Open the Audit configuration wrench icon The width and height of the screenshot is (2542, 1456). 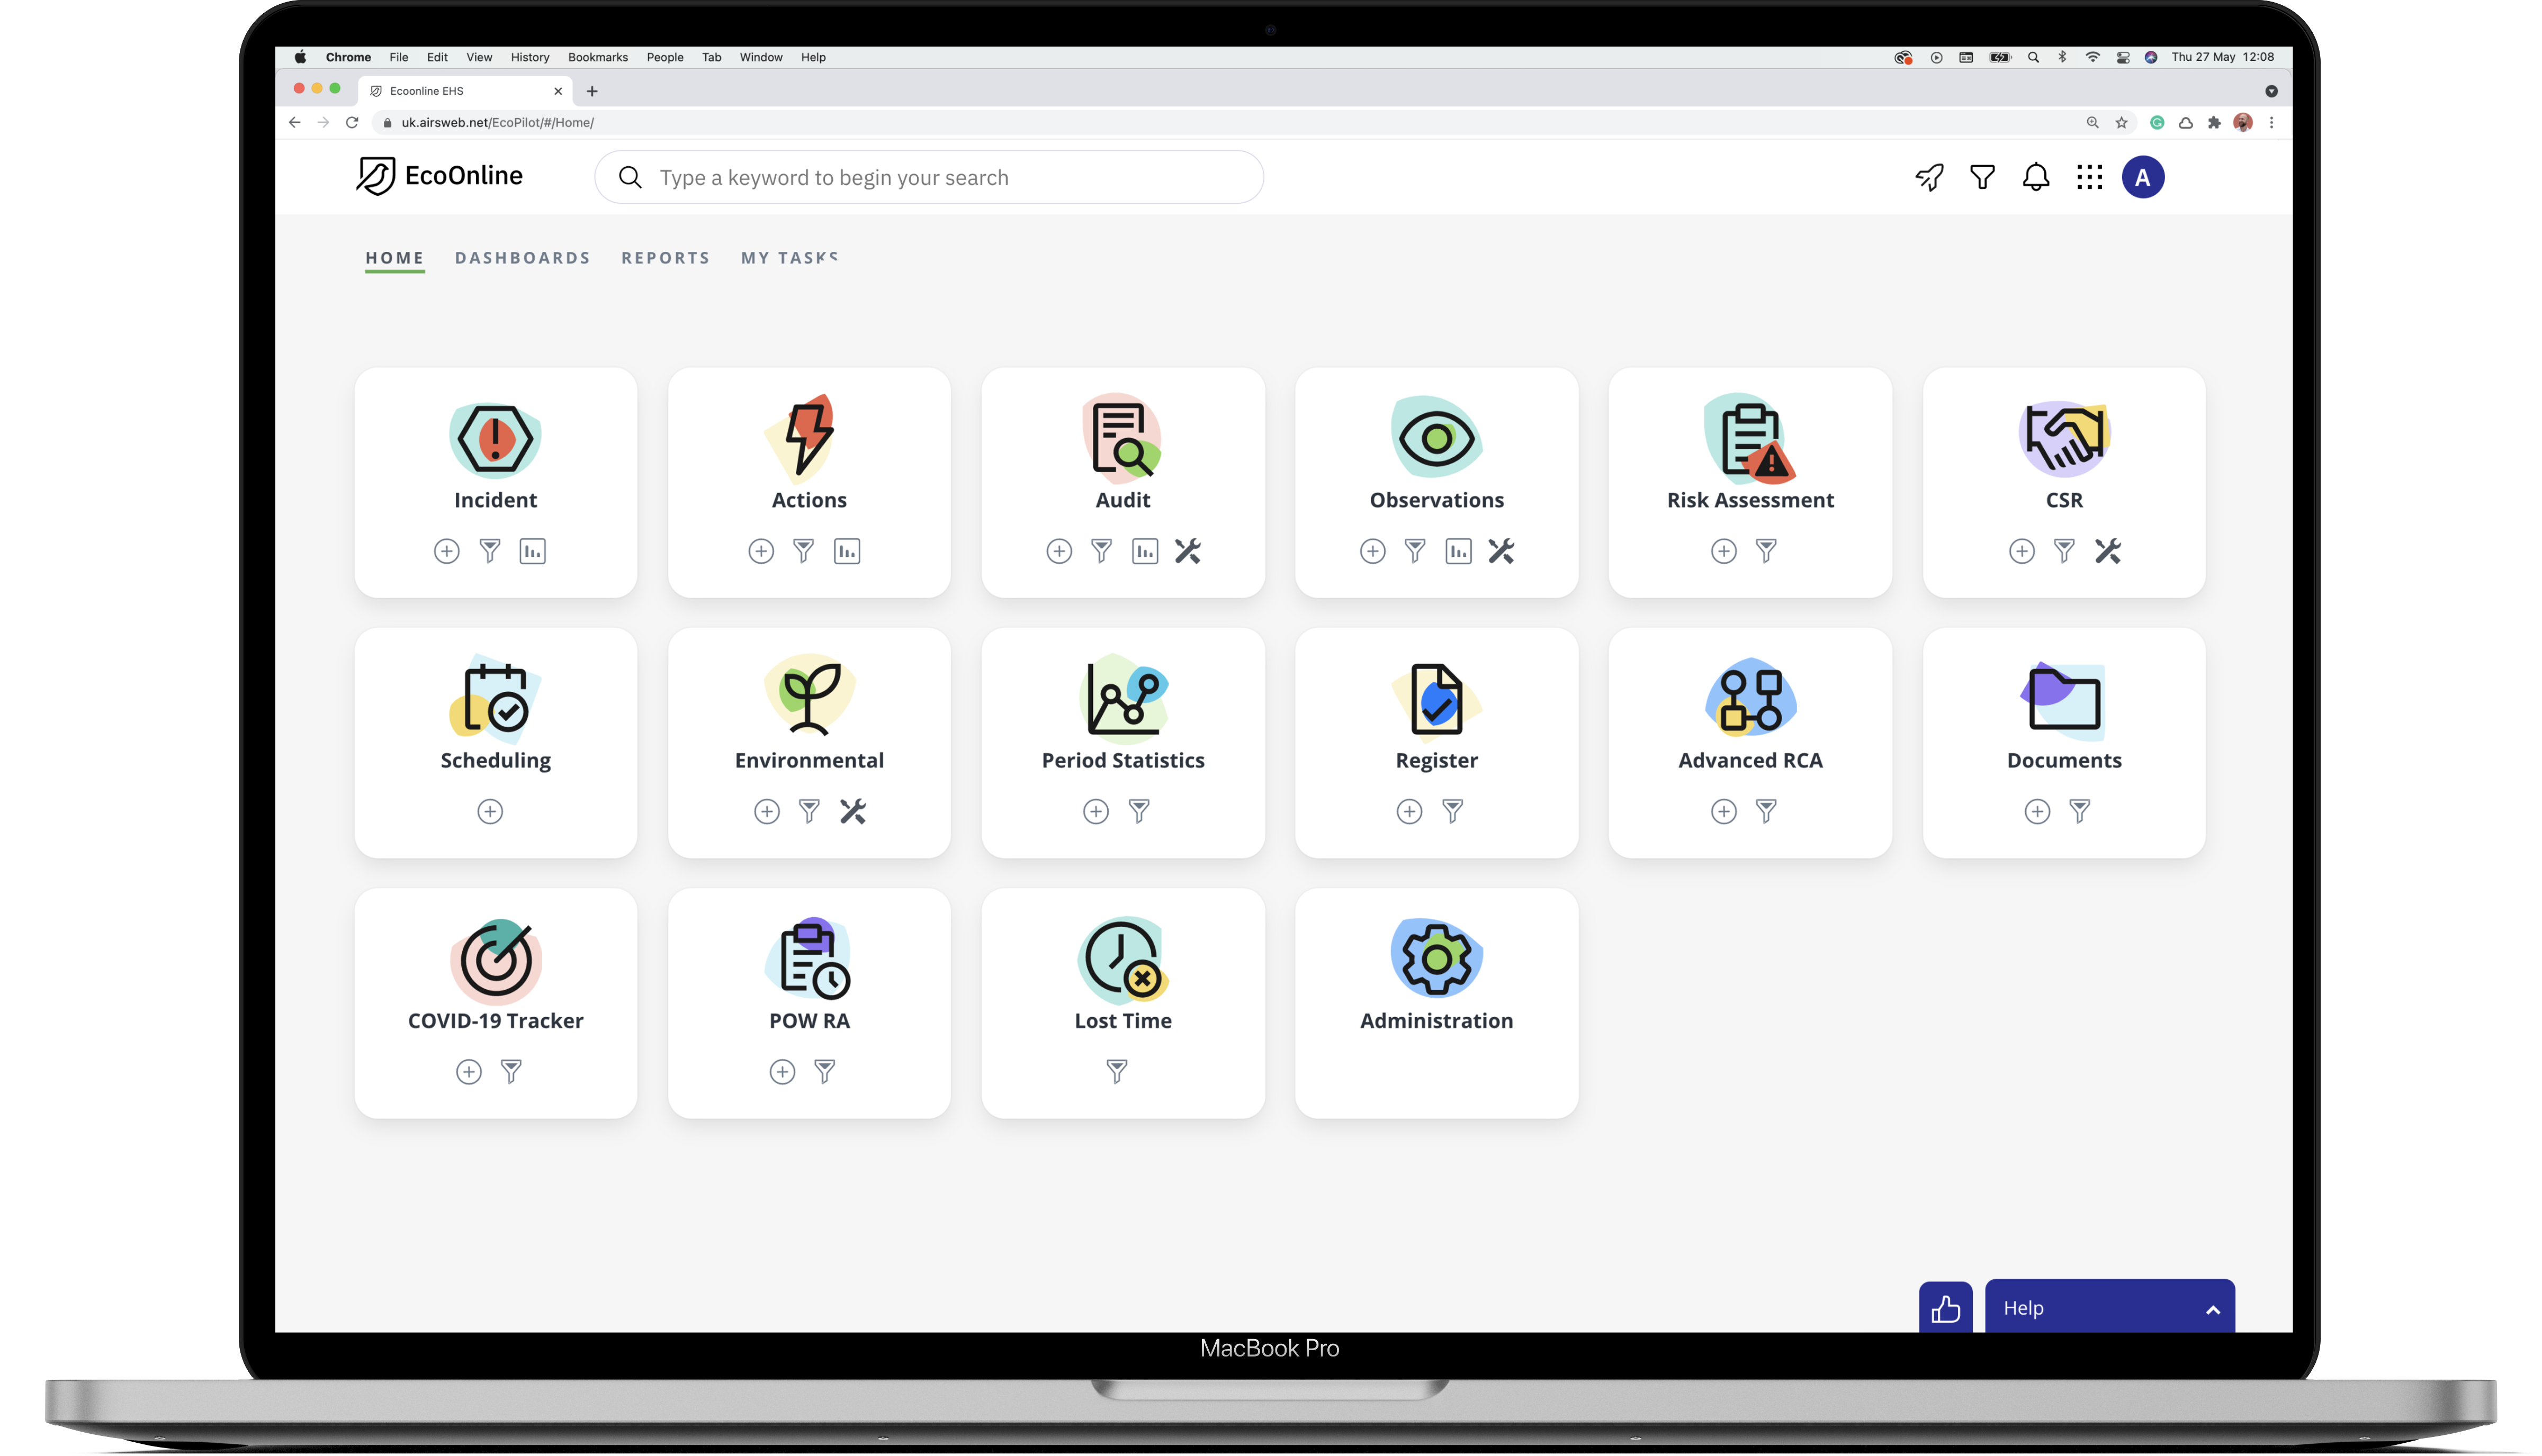point(1188,551)
